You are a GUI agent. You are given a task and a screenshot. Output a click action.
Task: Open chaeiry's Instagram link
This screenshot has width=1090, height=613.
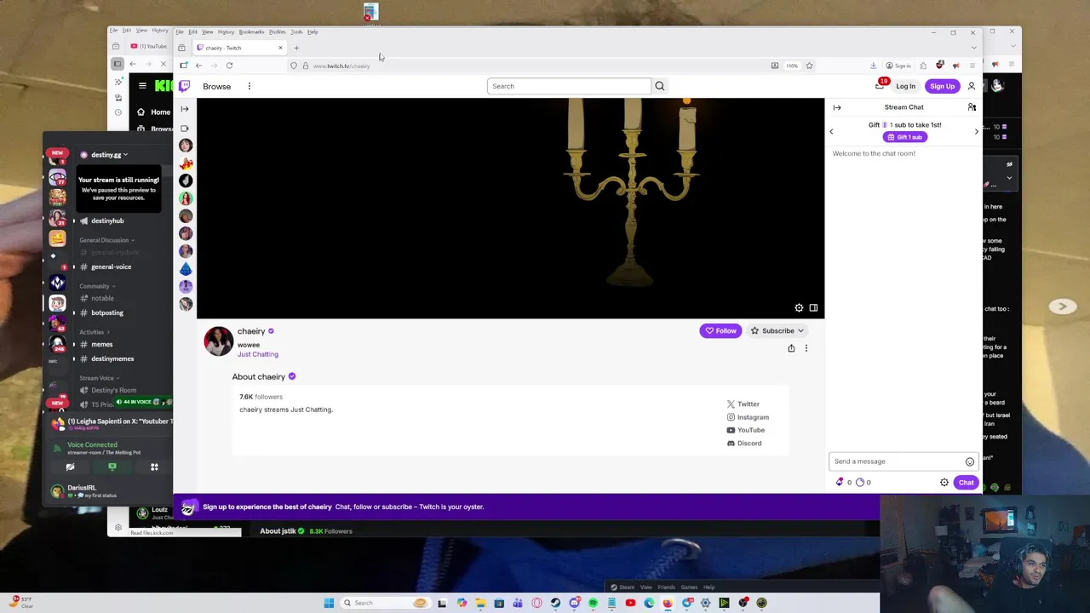point(748,417)
